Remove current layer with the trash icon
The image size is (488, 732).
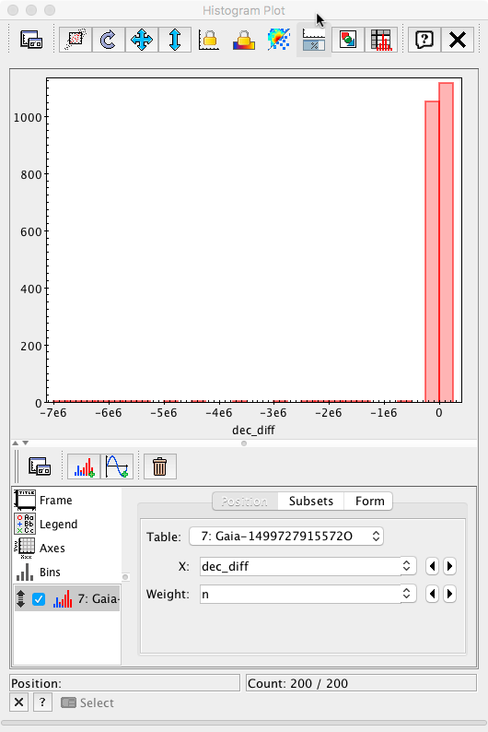pyautogui.click(x=160, y=466)
